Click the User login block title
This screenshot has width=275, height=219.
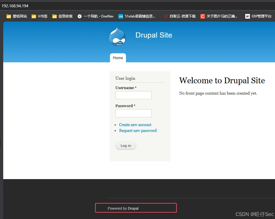coord(125,78)
